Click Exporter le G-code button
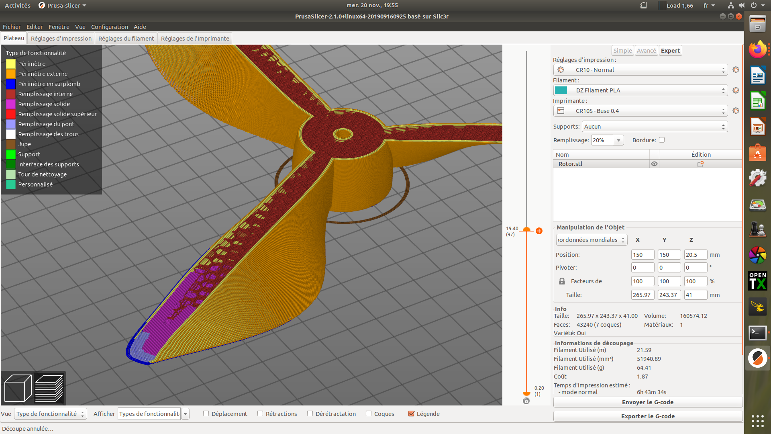The width and height of the screenshot is (771, 434). [647, 416]
